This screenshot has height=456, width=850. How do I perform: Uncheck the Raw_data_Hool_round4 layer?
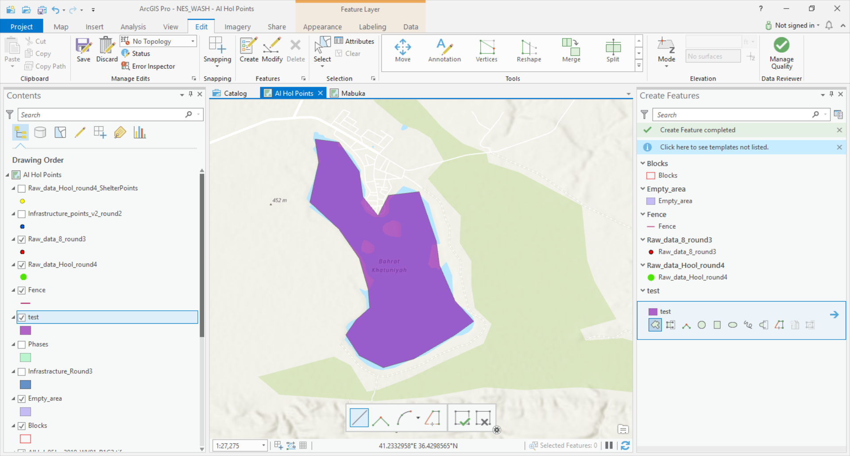[21, 265]
